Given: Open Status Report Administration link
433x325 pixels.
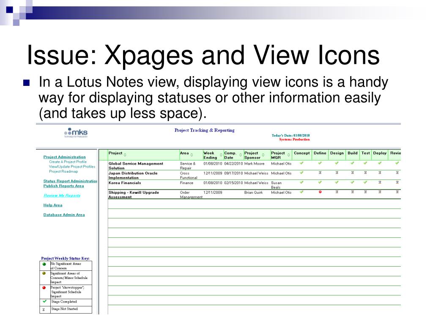Looking at the screenshot, I should [x=70, y=181].
